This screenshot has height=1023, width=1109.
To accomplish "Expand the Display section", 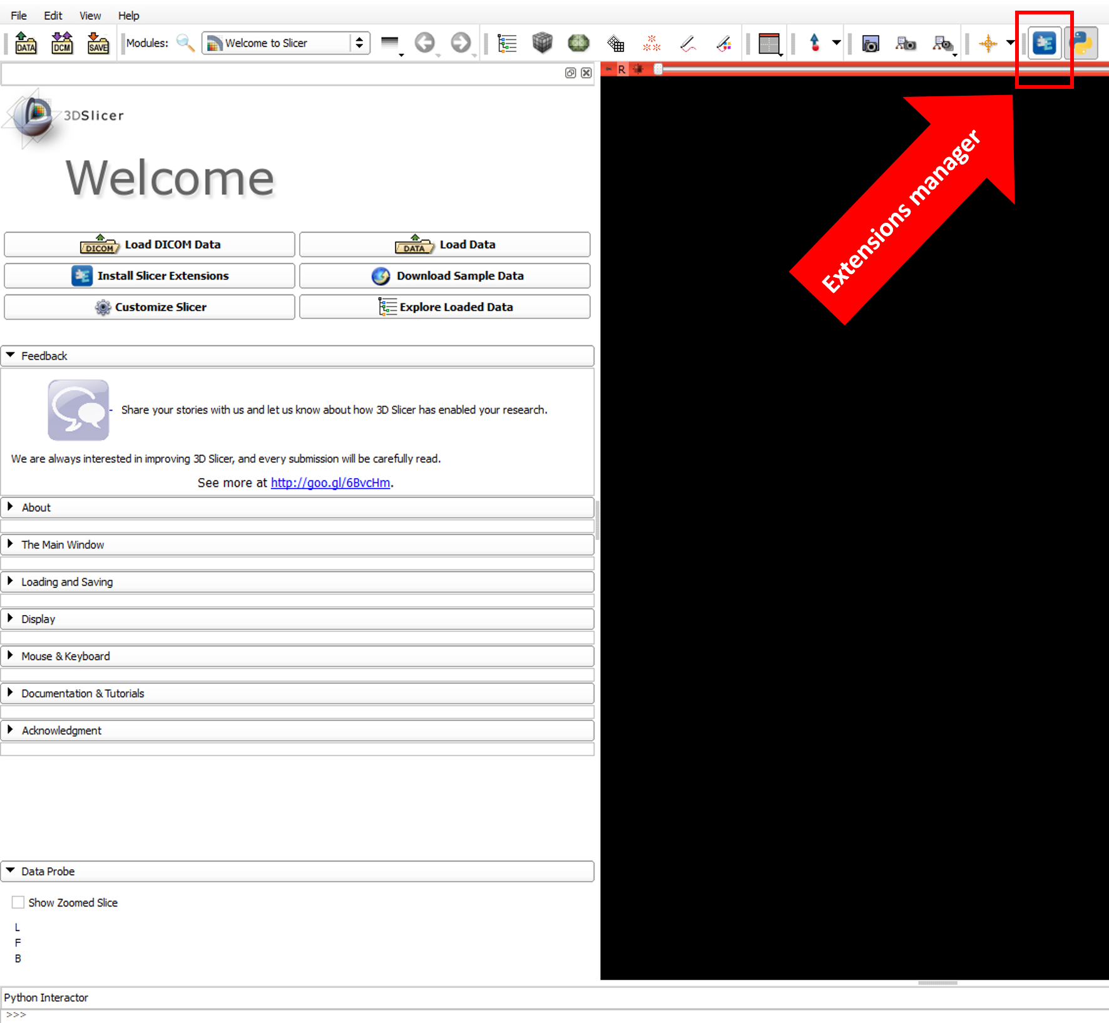I will pyautogui.click(x=297, y=619).
